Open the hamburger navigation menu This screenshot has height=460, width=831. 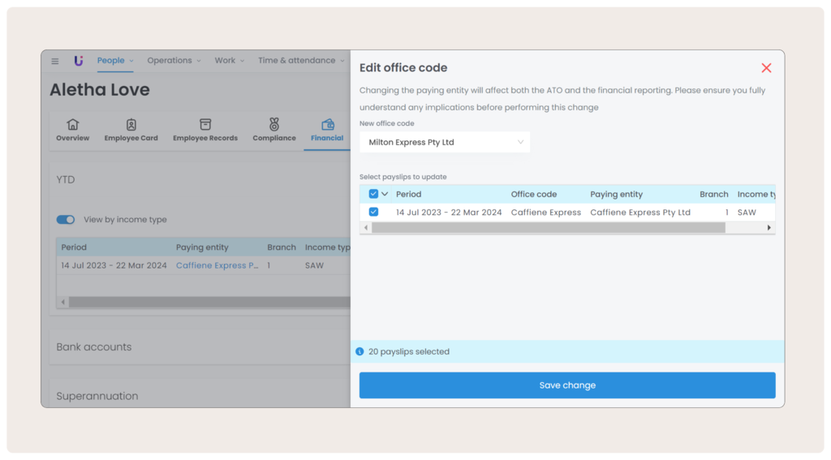click(55, 61)
